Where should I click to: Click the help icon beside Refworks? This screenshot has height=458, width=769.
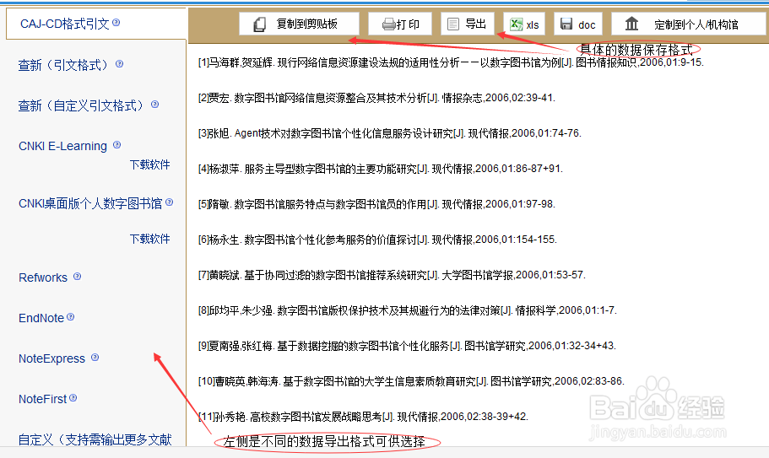click(77, 277)
